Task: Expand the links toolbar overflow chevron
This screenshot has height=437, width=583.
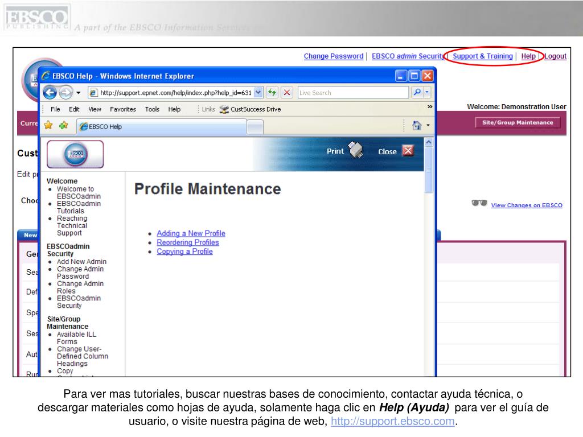Action: pos(430,106)
